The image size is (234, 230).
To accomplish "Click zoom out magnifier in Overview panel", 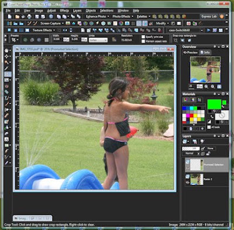I will (x=207, y=87).
